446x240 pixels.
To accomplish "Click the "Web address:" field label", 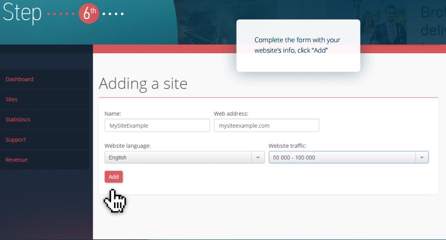I will tap(231, 114).
